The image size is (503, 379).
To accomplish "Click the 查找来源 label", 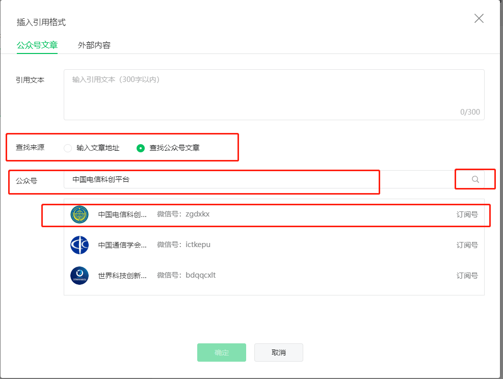I will pyautogui.click(x=30, y=147).
